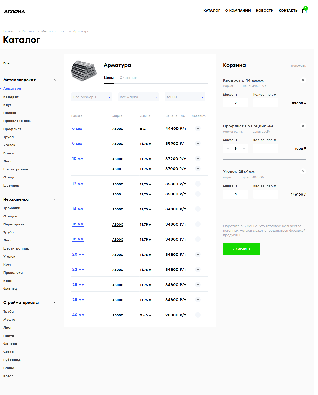Go to Главная breadcrumb
Screen dimensions: 318x395
point(10,31)
